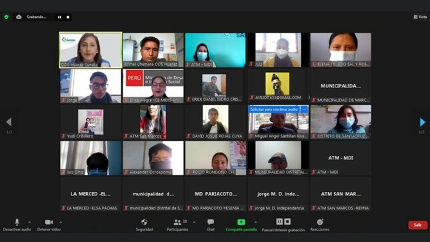Expand share options arrow beside Compartir pantalla
This screenshot has height=242, width=430.
click(255, 222)
